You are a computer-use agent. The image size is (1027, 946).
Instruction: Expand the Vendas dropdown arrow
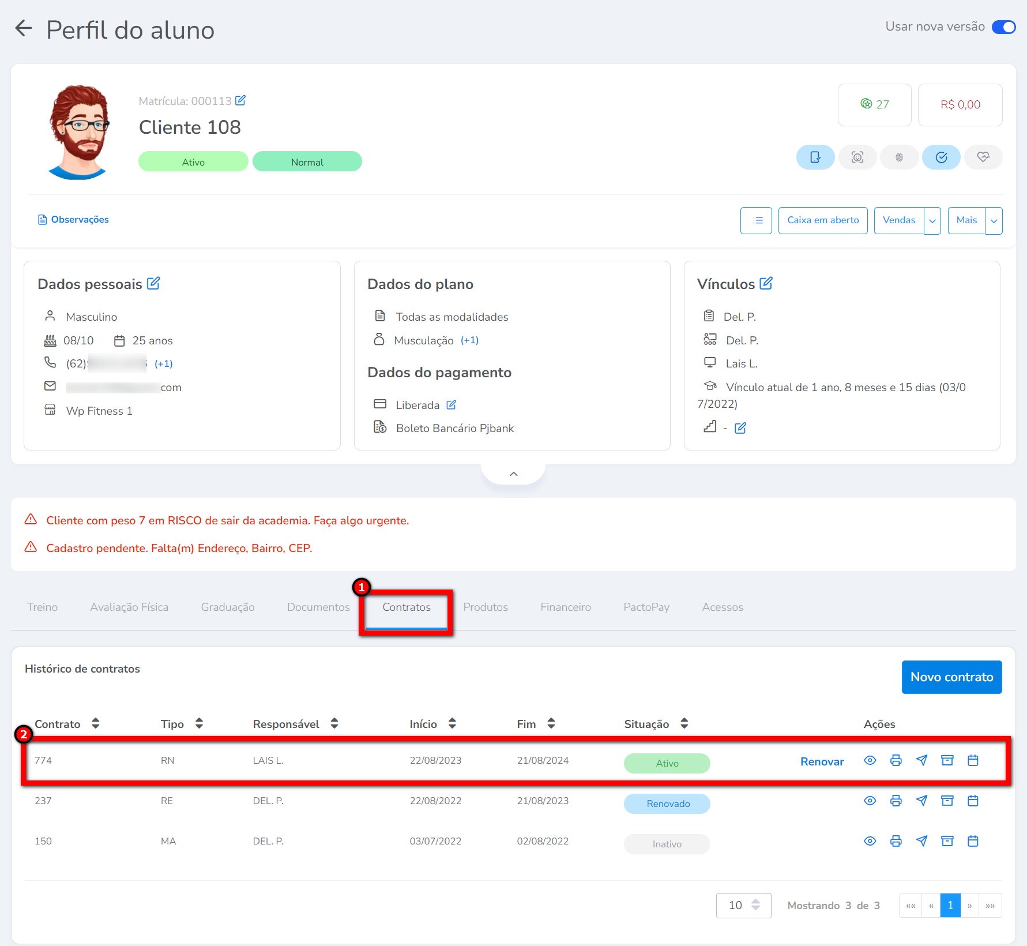(x=932, y=221)
